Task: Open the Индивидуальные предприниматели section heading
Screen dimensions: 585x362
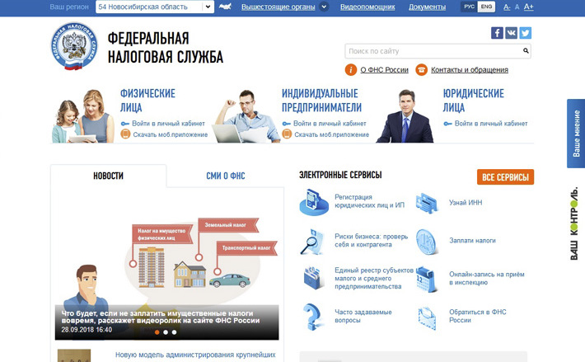Action: pos(321,101)
